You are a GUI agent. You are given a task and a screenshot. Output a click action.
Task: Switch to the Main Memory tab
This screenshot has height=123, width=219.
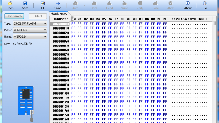tap(59, 14)
